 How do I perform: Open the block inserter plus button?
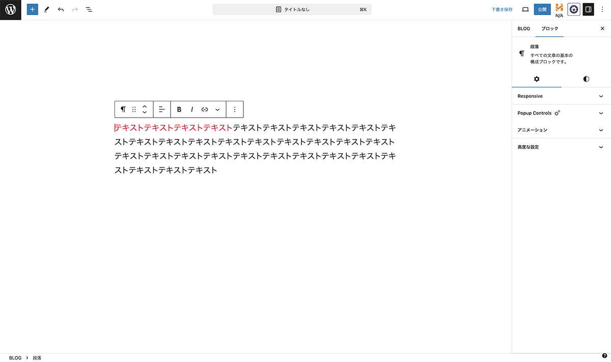(x=33, y=10)
